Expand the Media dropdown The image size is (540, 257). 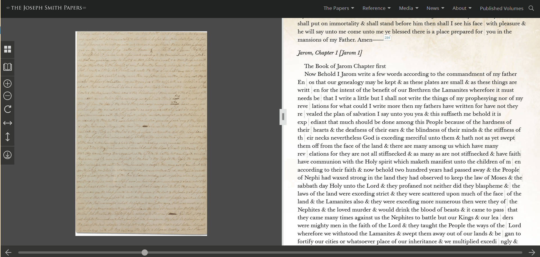[x=408, y=8]
